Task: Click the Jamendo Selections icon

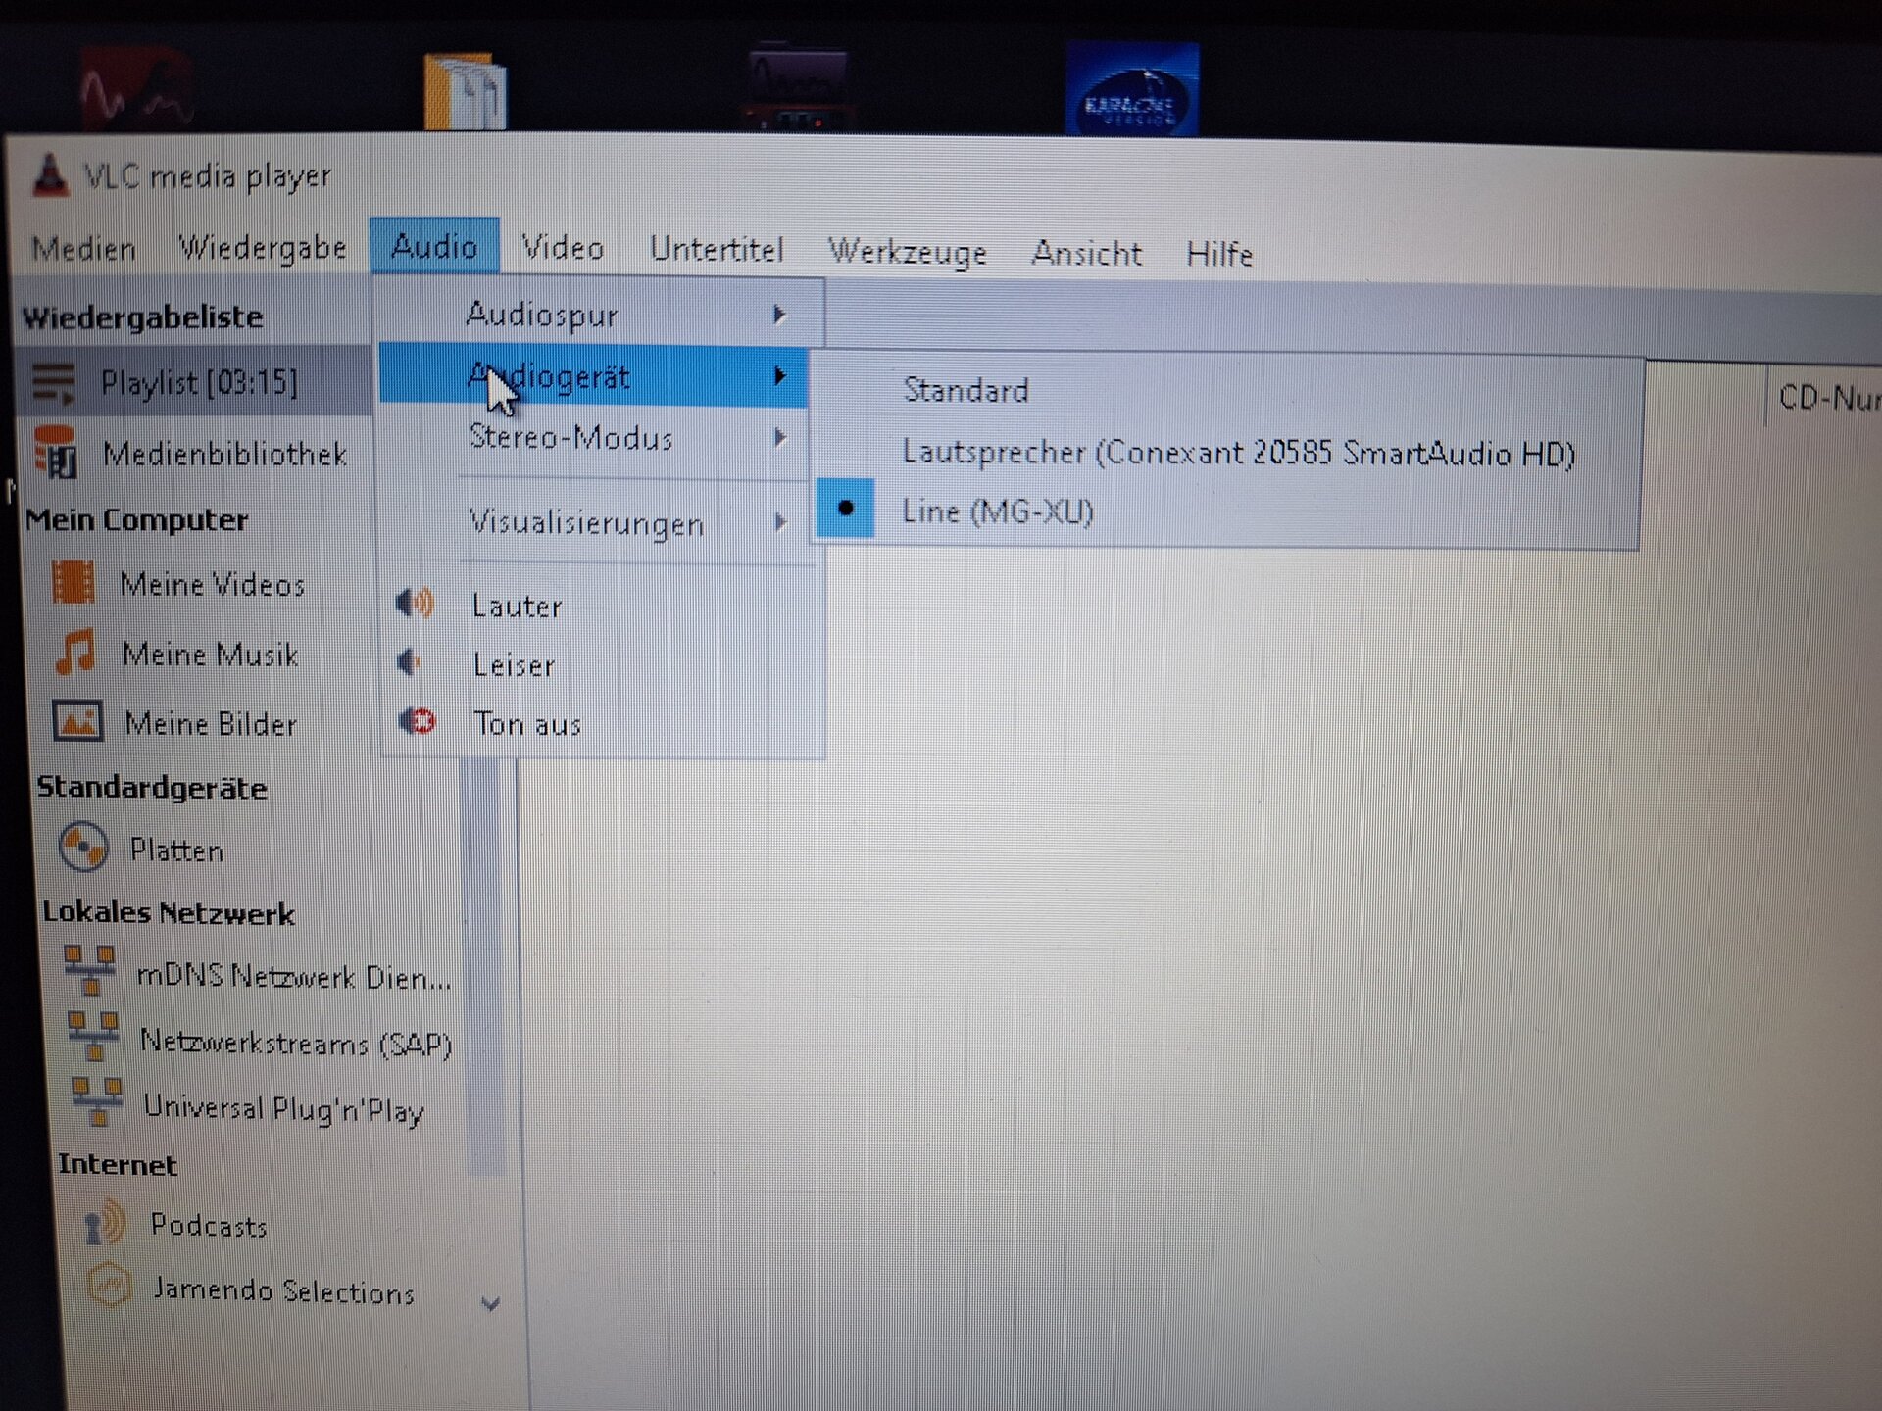Action: pos(109,1285)
